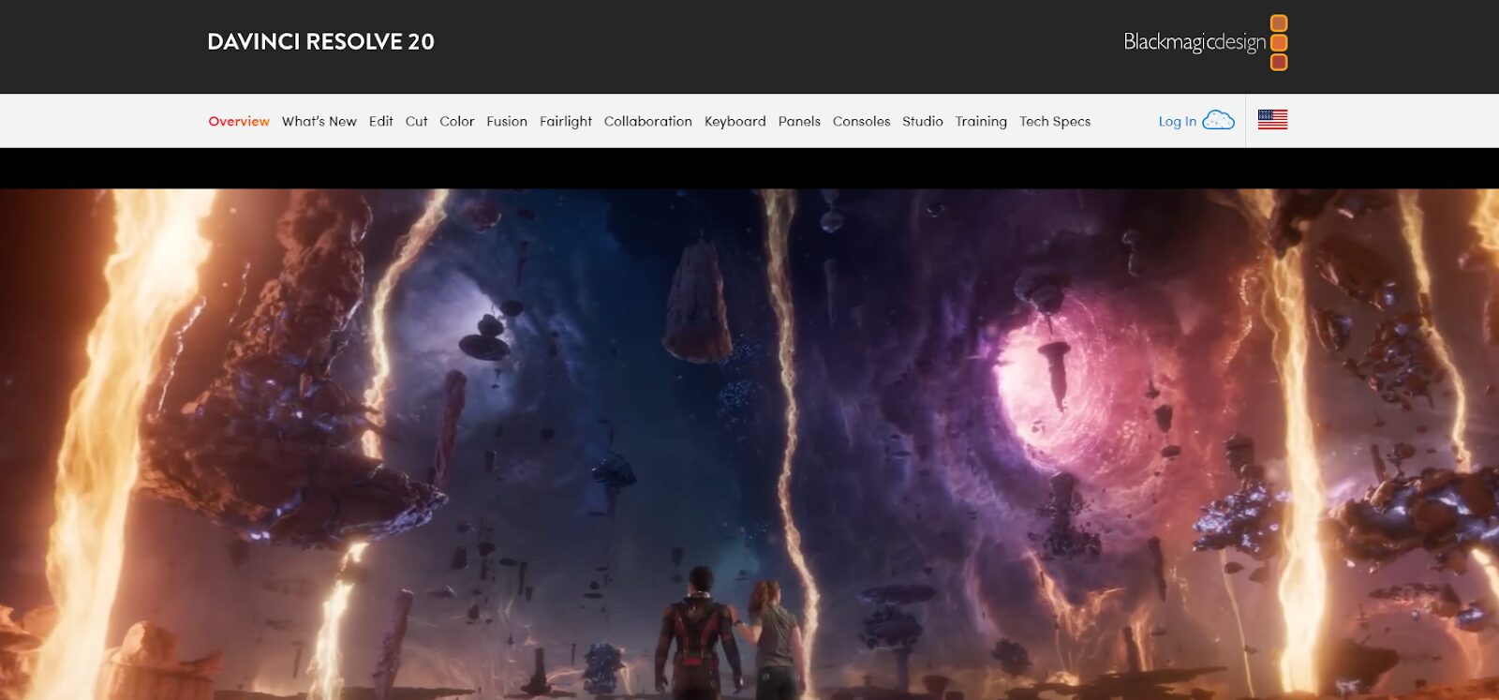Image resolution: width=1499 pixels, height=700 pixels.
Task: Open the Collaboration section
Action: pyautogui.click(x=647, y=121)
